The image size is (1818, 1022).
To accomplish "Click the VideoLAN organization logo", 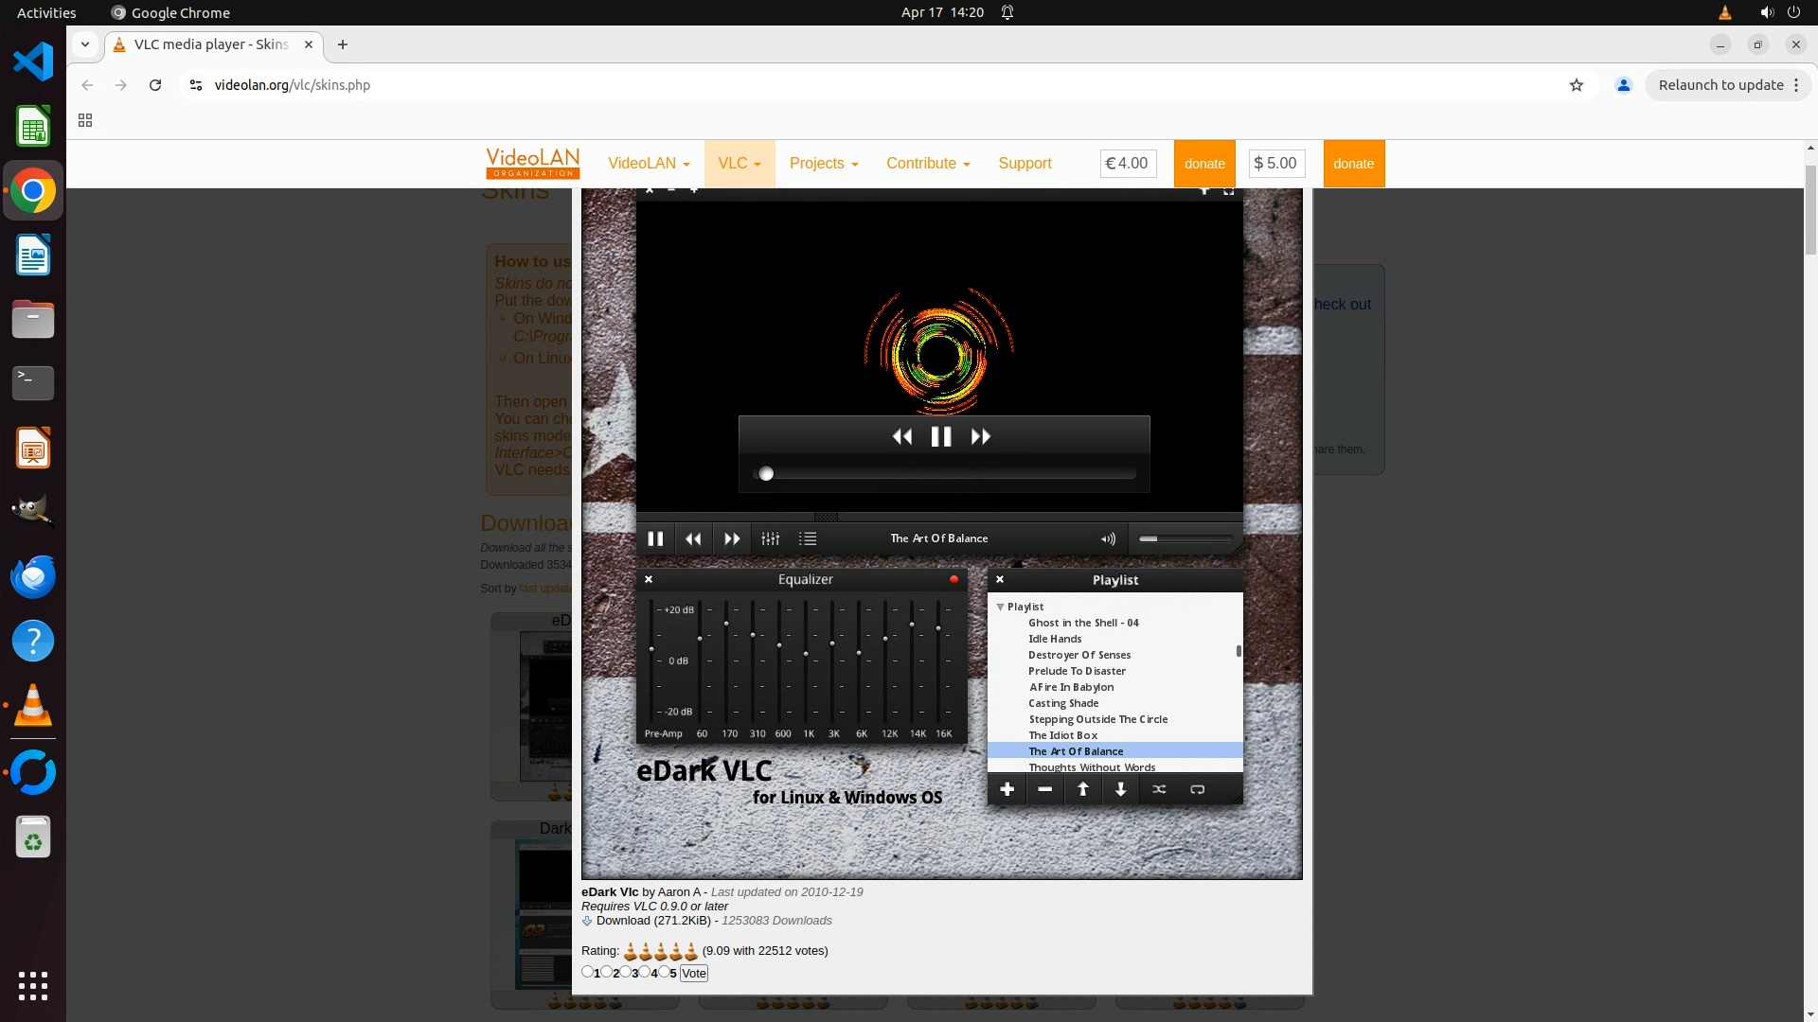I will (532, 163).
